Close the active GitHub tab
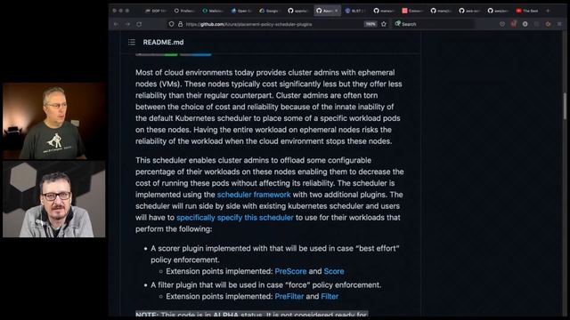 [x=337, y=11]
